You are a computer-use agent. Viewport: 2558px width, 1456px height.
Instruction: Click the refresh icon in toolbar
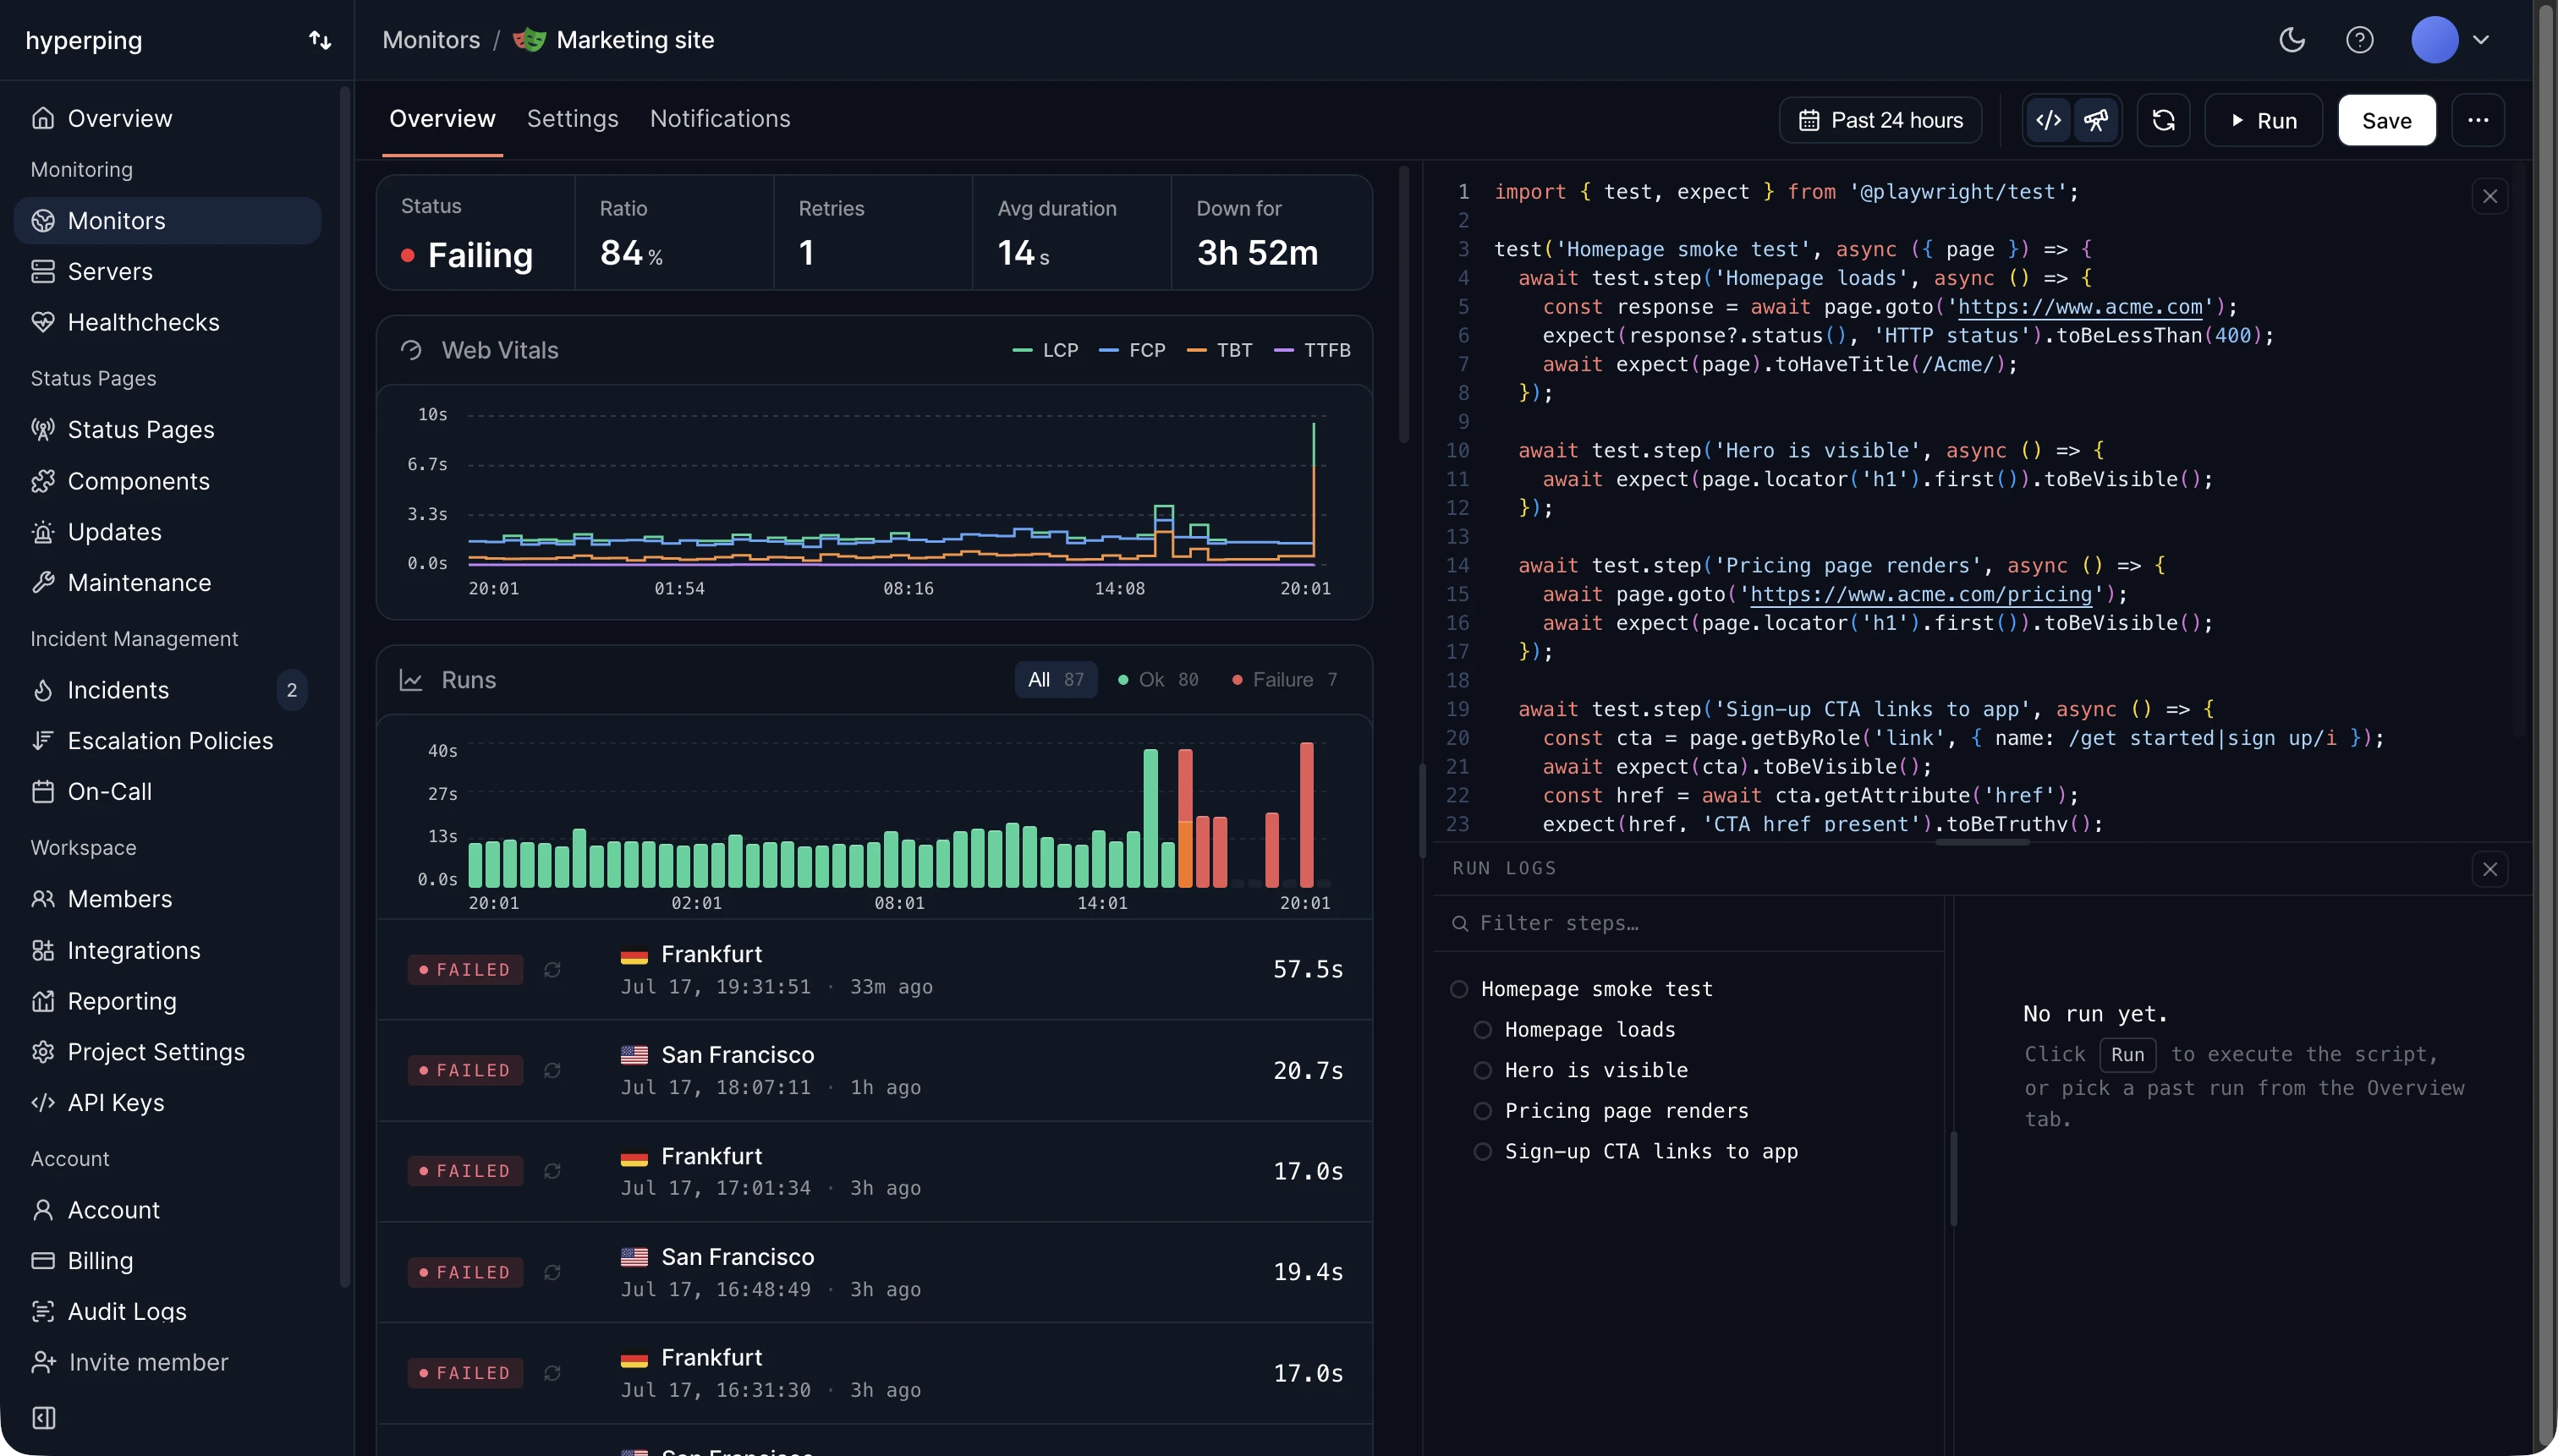pyautogui.click(x=2164, y=120)
